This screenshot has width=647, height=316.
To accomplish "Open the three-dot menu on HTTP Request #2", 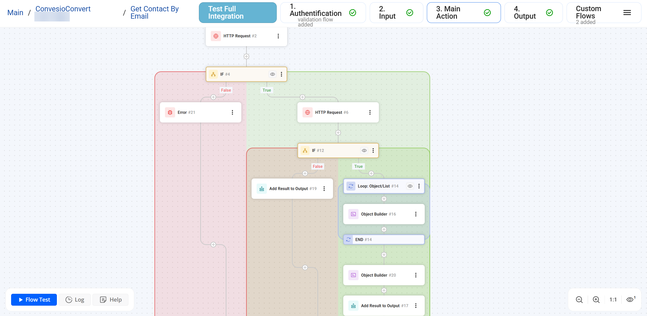I will (x=278, y=36).
